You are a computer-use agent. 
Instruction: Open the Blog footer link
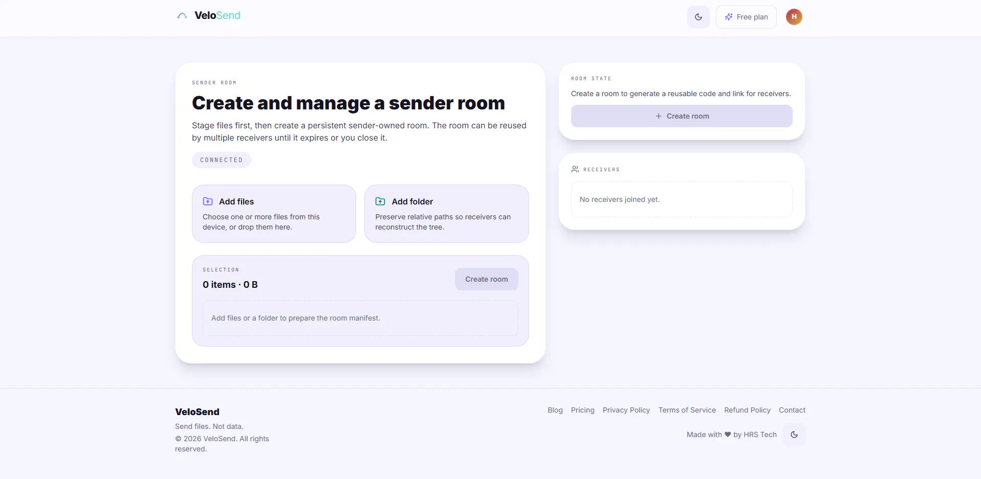pyautogui.click(x=555, y=410)
